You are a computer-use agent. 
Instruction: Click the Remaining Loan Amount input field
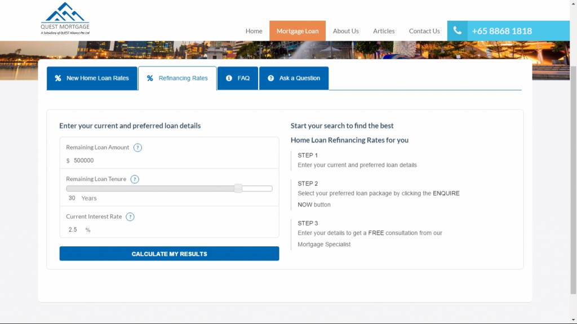pos(169,161)
